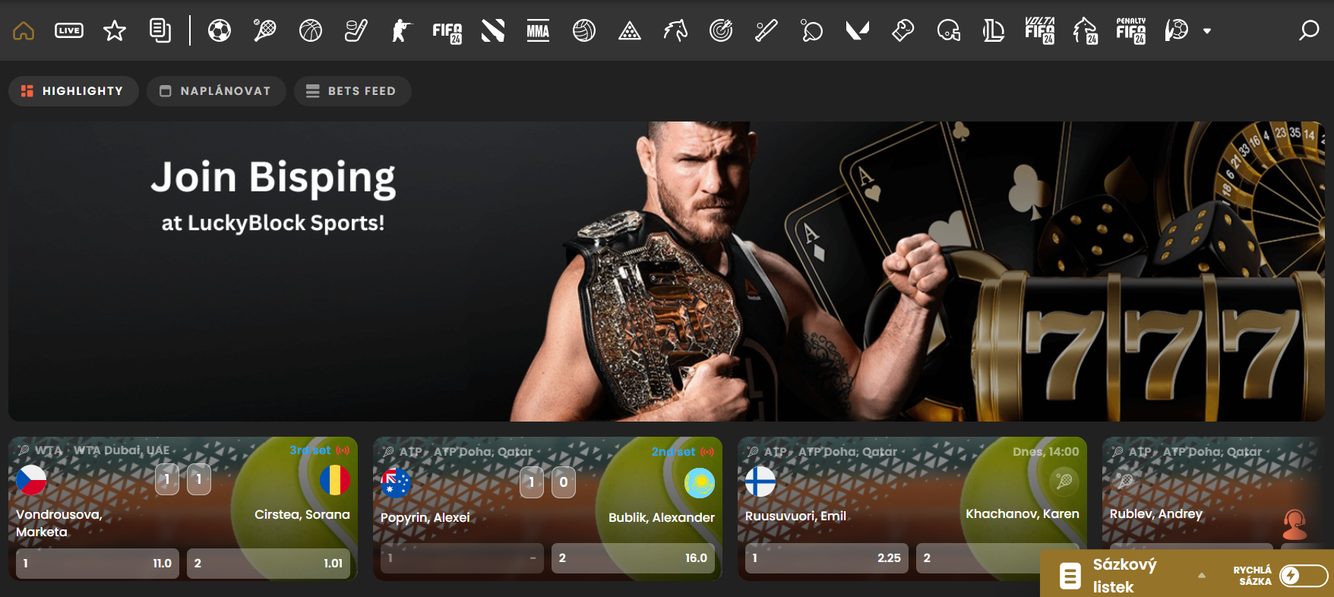The image size is (1334, 597).
Task: Click the WTA Dubai, UAE tournament label
Action: click(x=122, y=450)
